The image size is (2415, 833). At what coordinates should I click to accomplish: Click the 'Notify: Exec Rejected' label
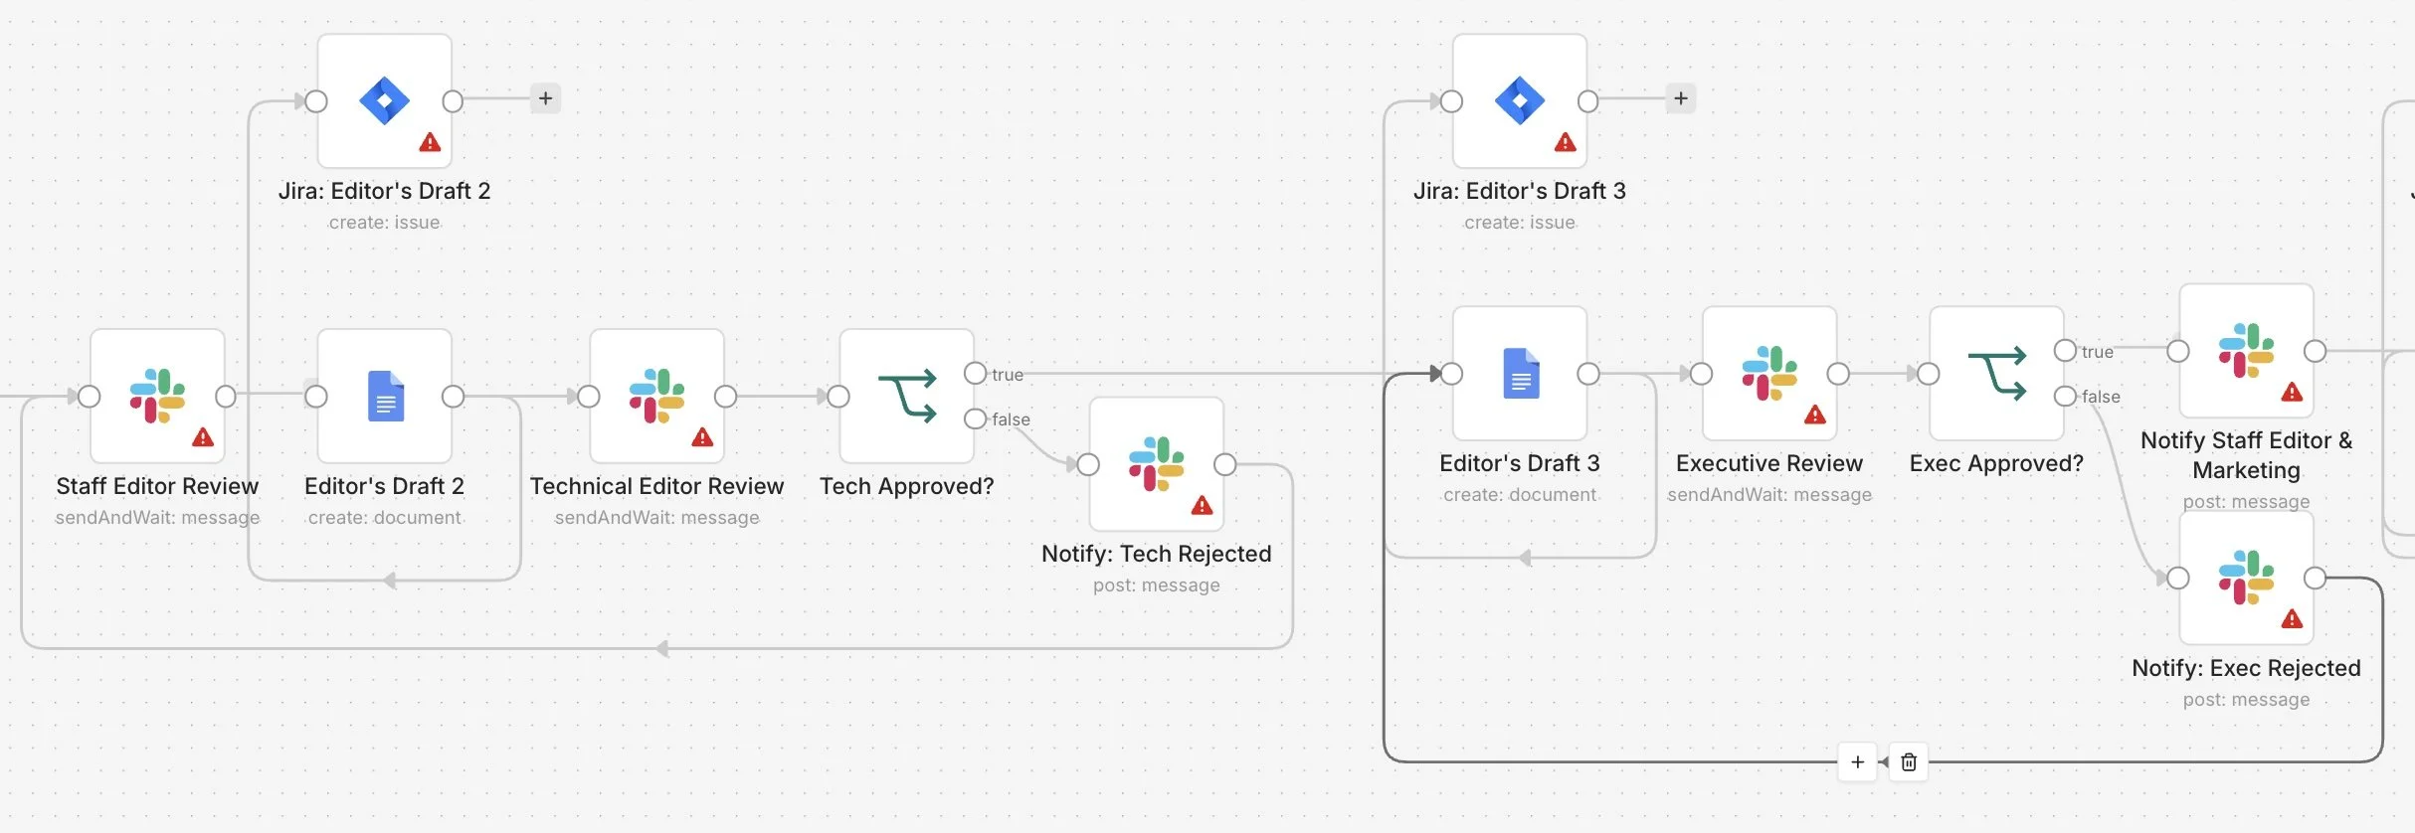(2247, 668)
